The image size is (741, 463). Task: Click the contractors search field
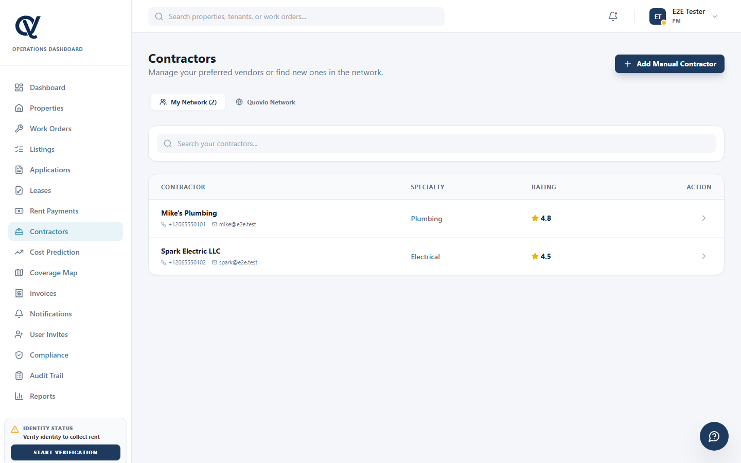pyautogui.click(x=436, y=144)
